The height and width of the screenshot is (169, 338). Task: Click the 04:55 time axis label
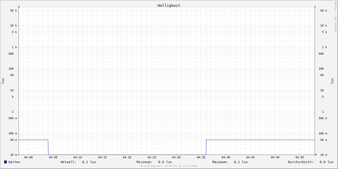[300, 157]
